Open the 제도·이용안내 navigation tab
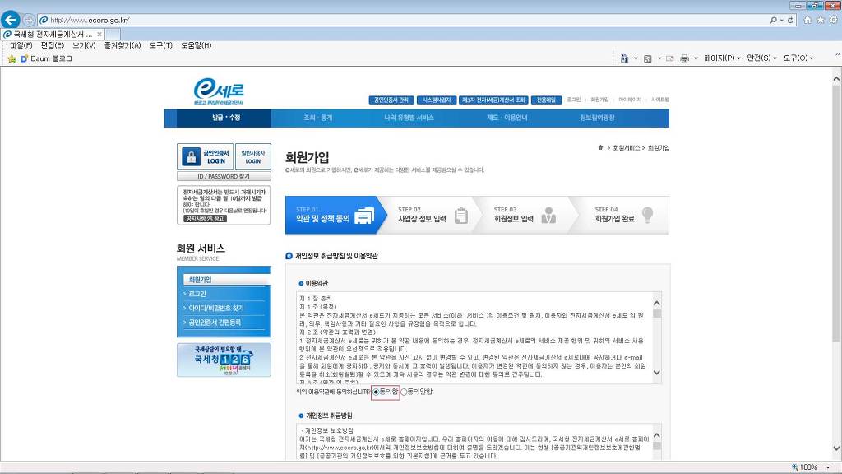The width and height of the screenshot is (842, 474). (x=507, y=118)
